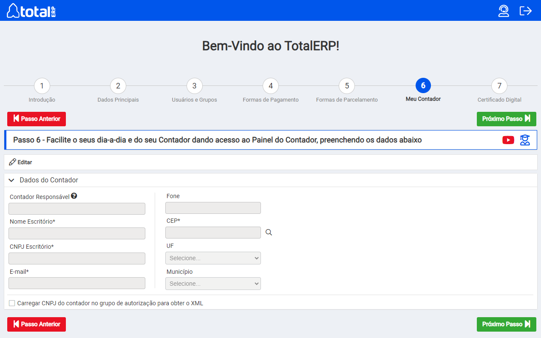The width and height of the screenshot is (541, 338).
Task: Open the YouTube video tutorial icon
Action: coord(508,140)
